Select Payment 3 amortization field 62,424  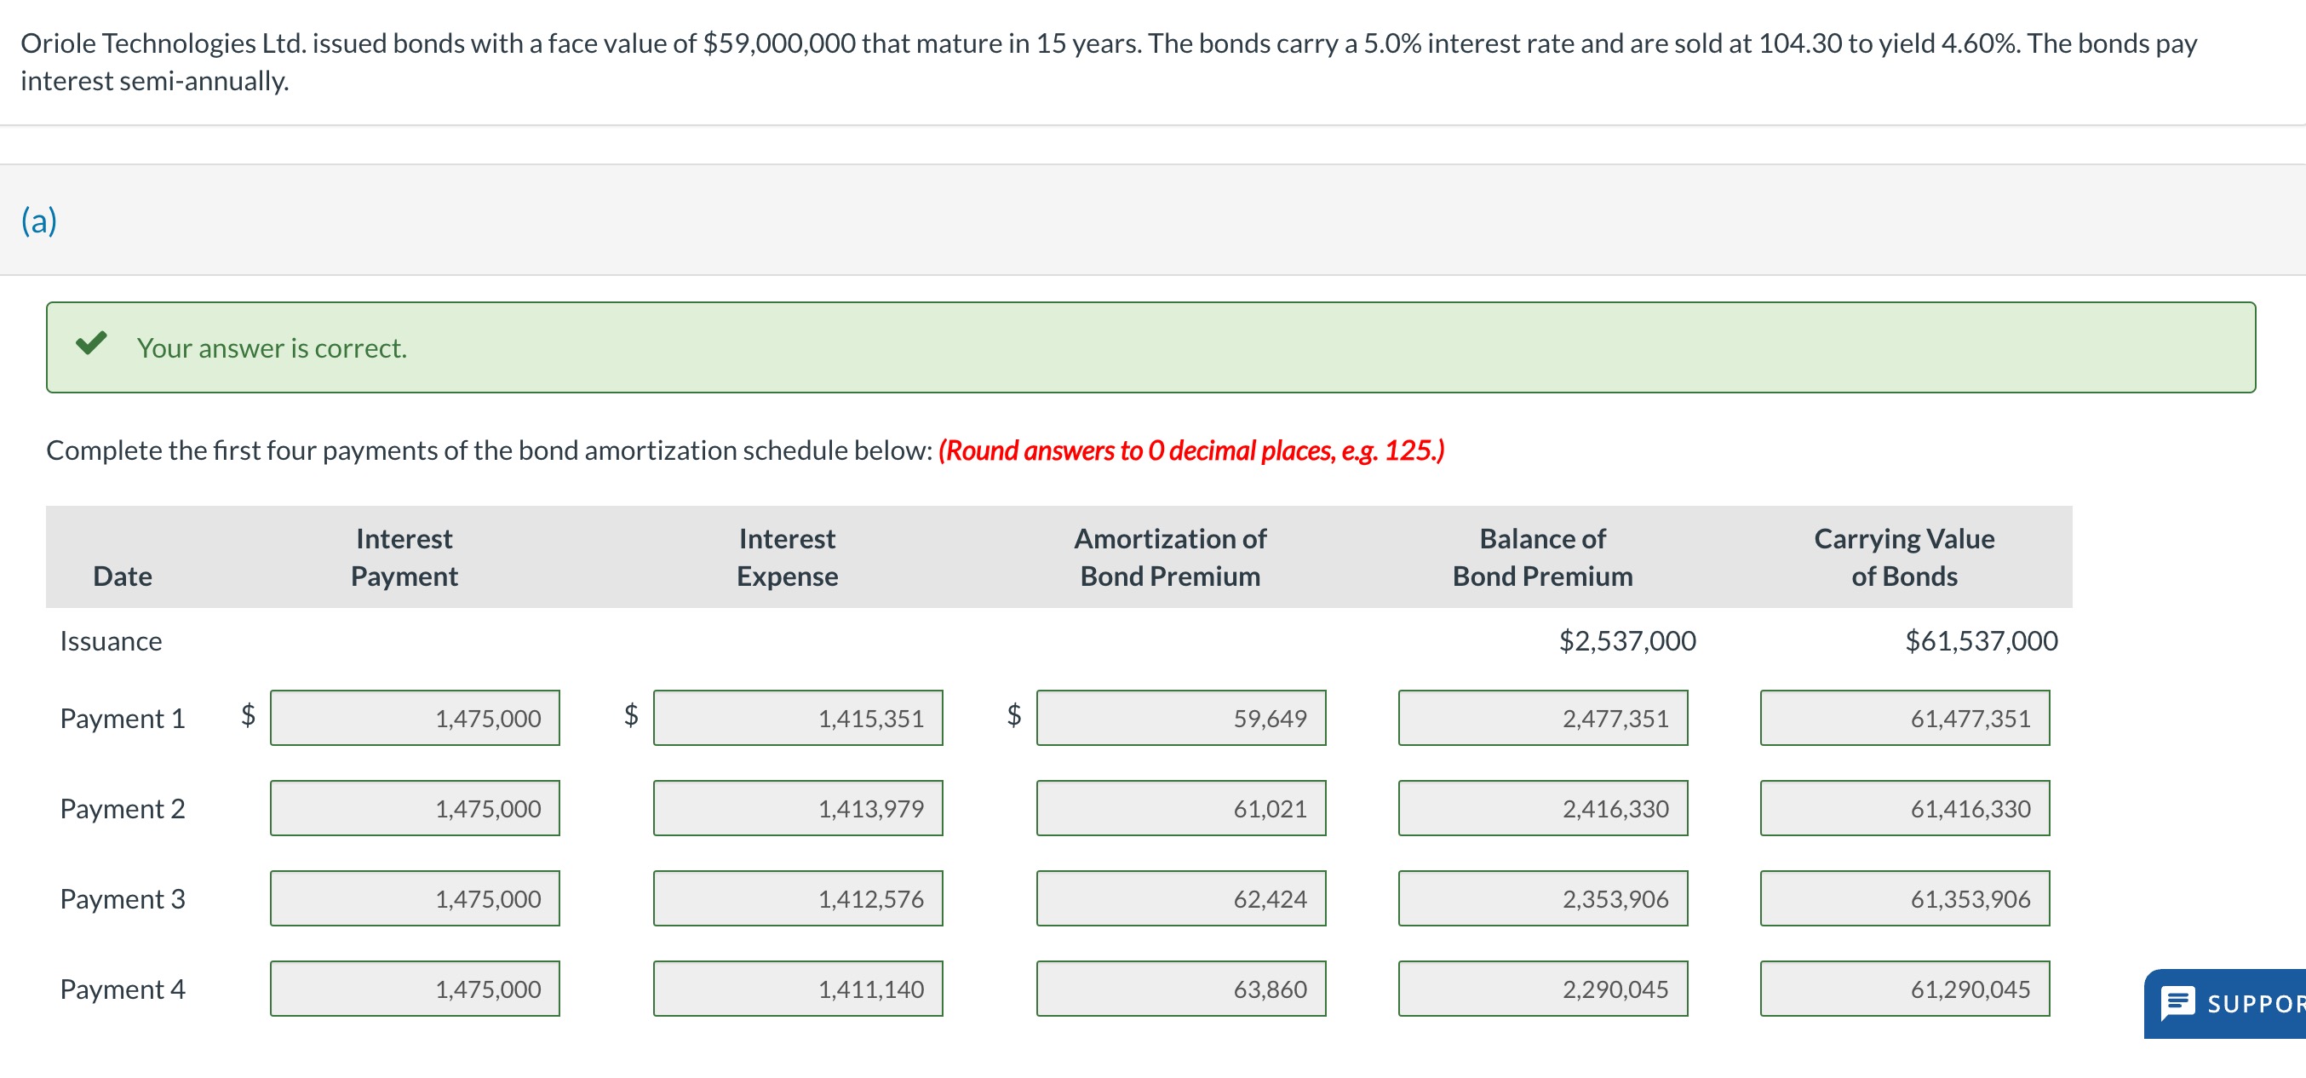pyautogui.click(x=1181, y=898)
